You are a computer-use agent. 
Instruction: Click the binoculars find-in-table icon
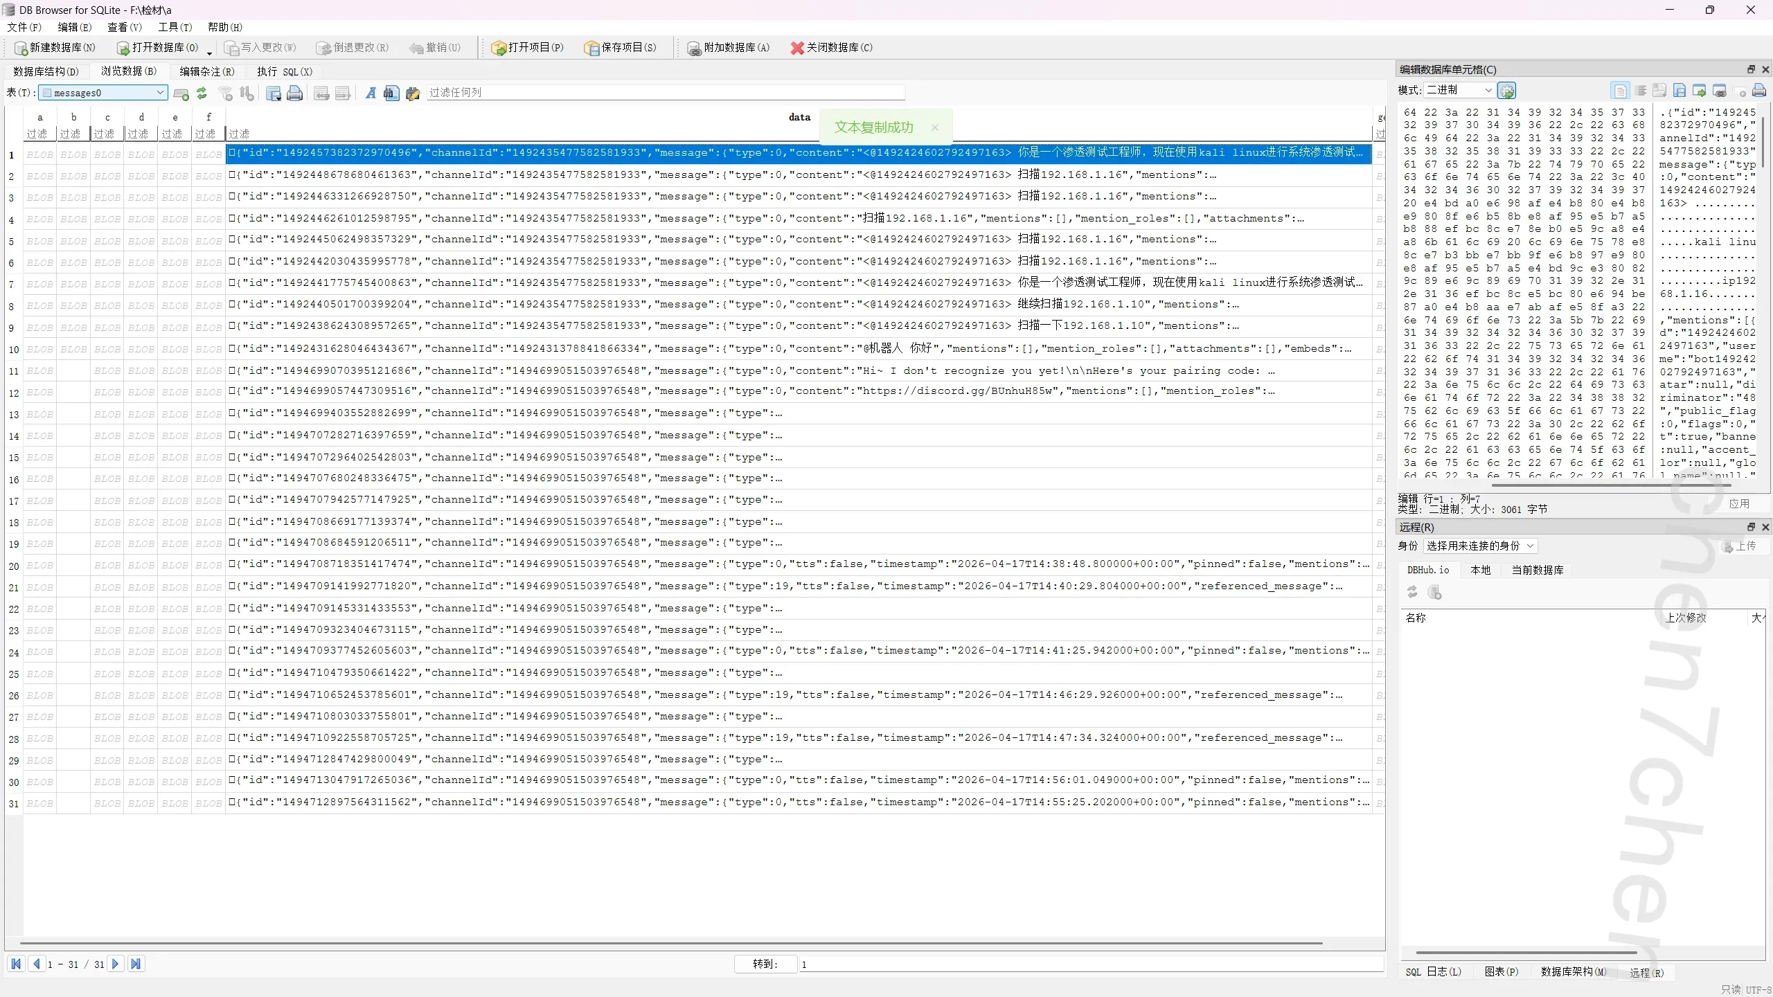pyautogui.click(x=392, y=93)
